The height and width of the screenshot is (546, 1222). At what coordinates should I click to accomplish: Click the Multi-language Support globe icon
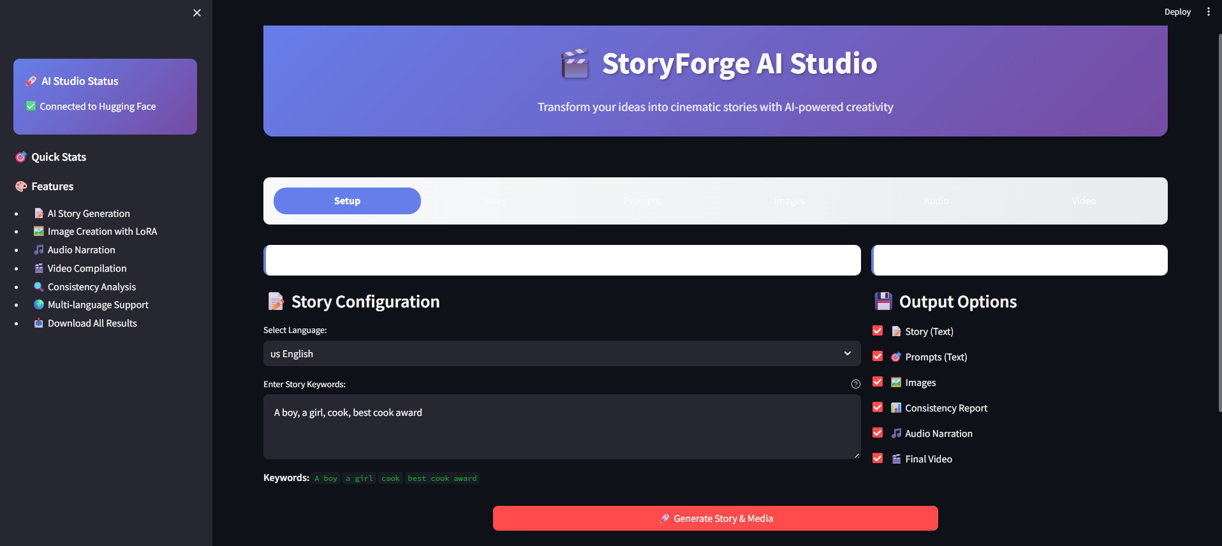[x=39, y=304]
